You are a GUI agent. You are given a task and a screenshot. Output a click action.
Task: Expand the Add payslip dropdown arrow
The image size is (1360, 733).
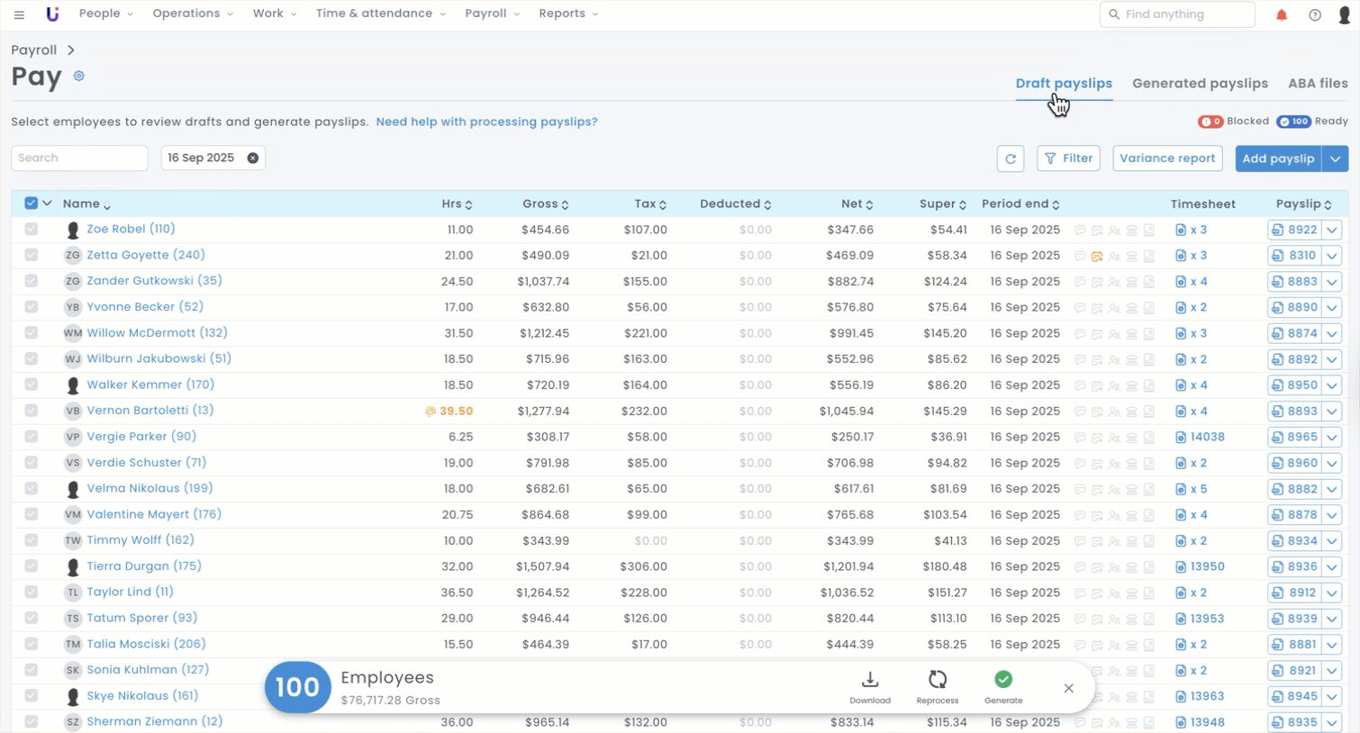[x=1335, y=158]
